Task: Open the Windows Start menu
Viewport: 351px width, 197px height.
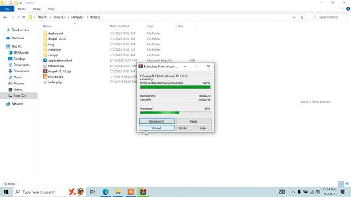Action: tap(6, 192)
